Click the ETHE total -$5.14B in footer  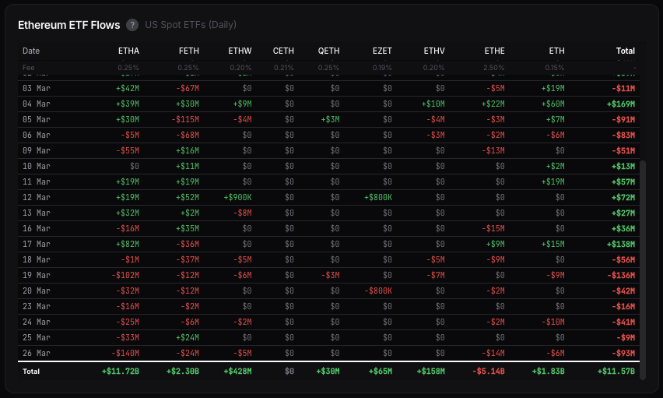pyautogui.click(x=486, y=372)
